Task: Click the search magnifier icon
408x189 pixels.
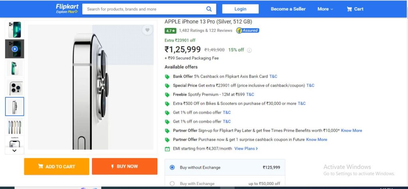Action: coord(209,9)
